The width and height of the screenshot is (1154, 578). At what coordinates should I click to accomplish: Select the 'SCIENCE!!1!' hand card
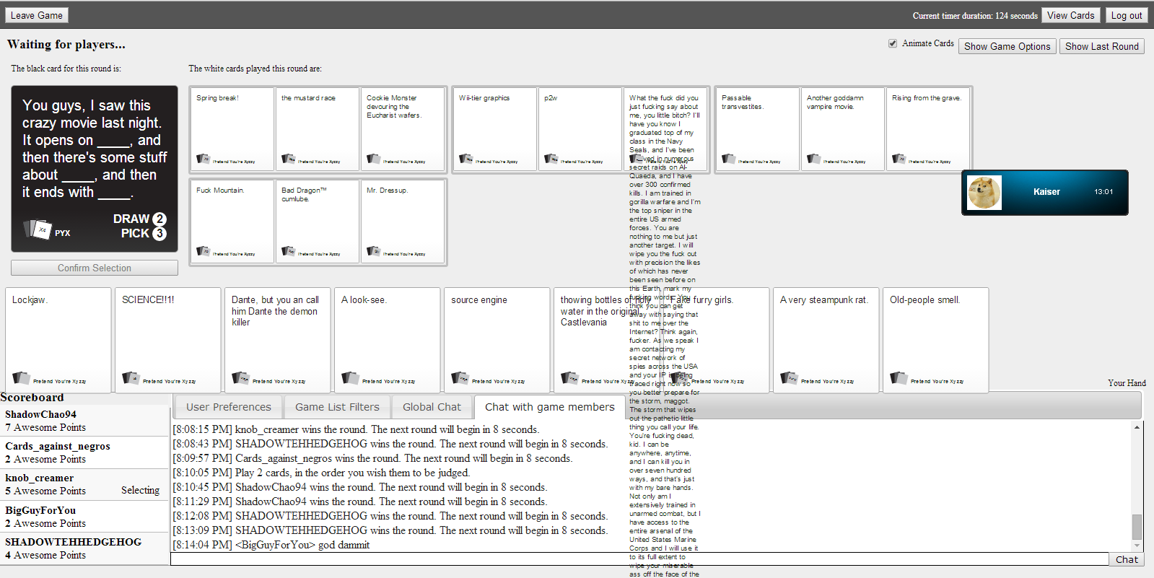click(168, 340)
